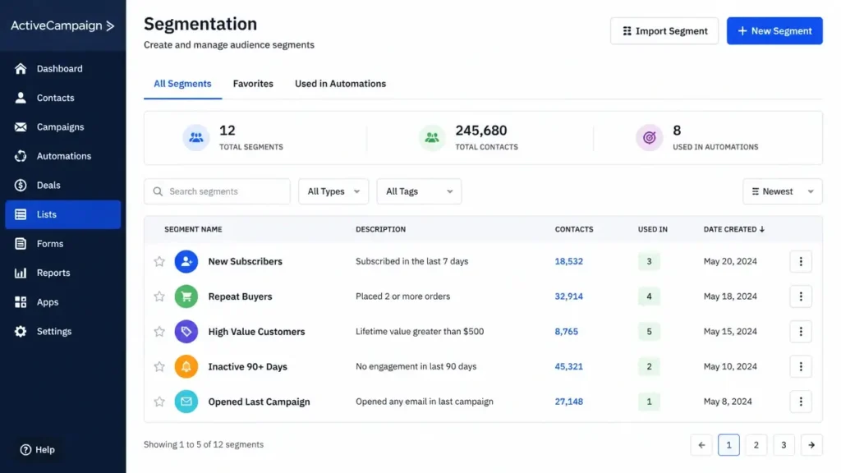Create a New Segment
The height and width of the screenshot is (473, 841).
pyautogui.click(x=774, y=31)
